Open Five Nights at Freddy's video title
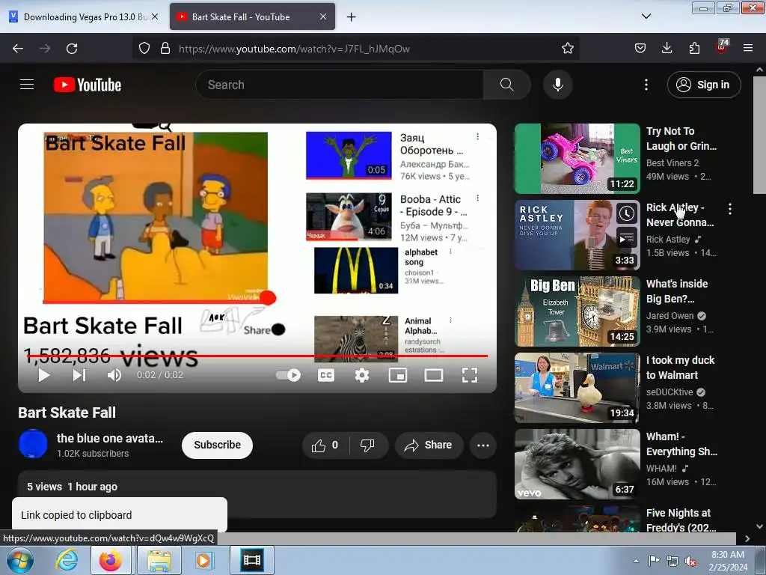 pos(681,520)
